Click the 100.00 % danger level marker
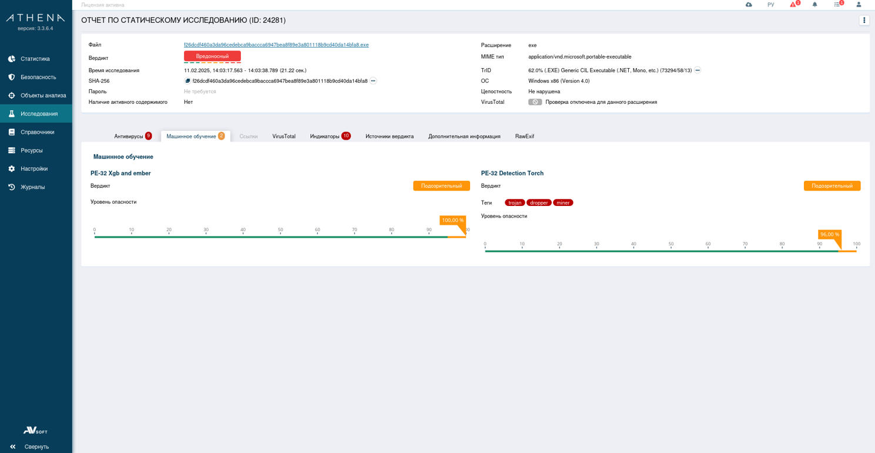Screen dimensions: 875x453 452,221
